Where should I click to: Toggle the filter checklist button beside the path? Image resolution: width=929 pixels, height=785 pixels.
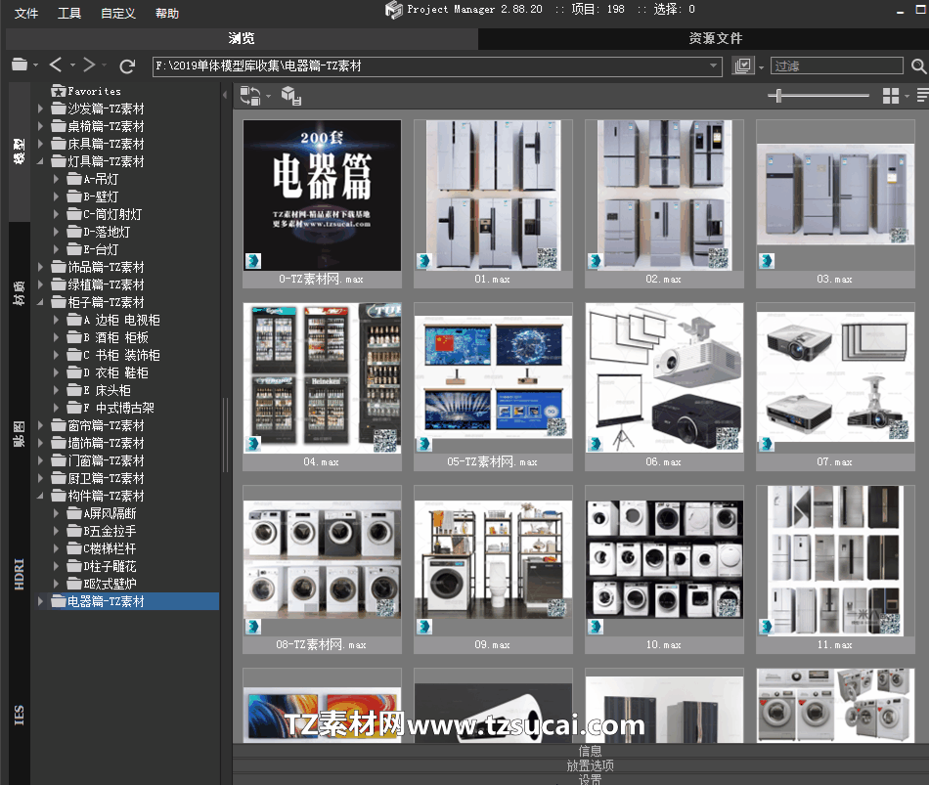pyautogui.click(x=743, y=65)
